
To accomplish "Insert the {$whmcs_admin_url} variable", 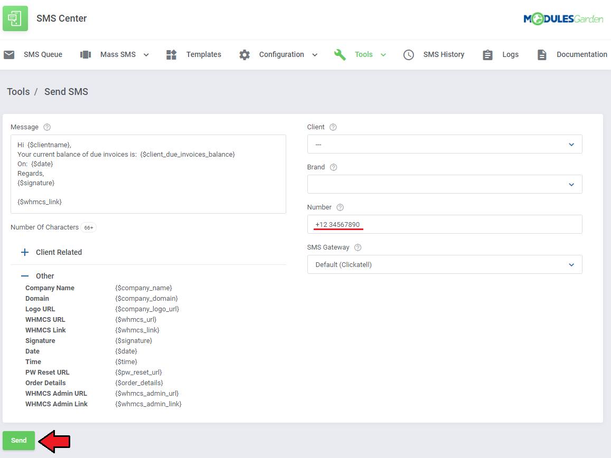I will tap(147, 393).
